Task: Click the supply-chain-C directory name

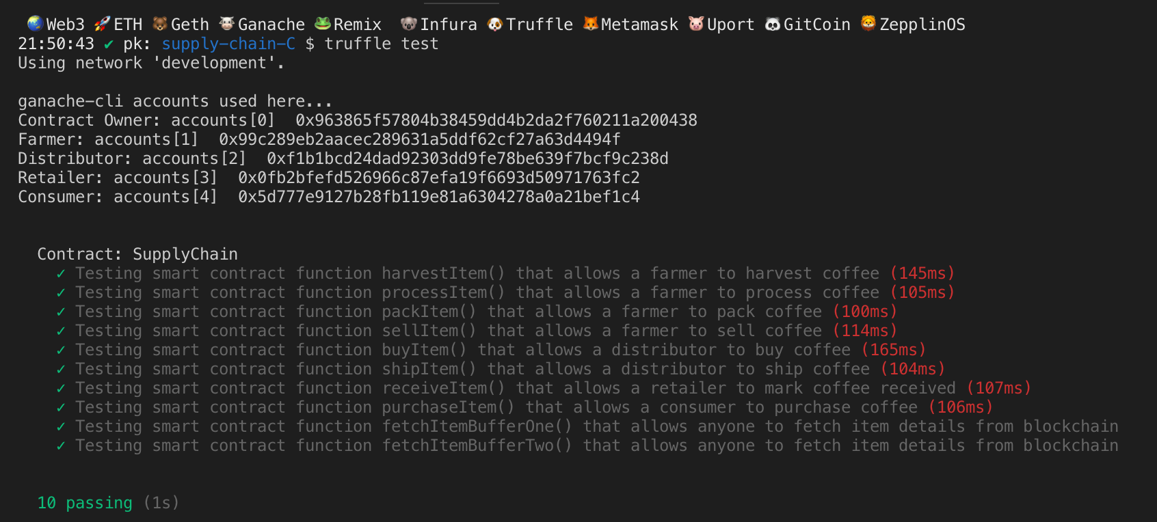Action: 228,44
